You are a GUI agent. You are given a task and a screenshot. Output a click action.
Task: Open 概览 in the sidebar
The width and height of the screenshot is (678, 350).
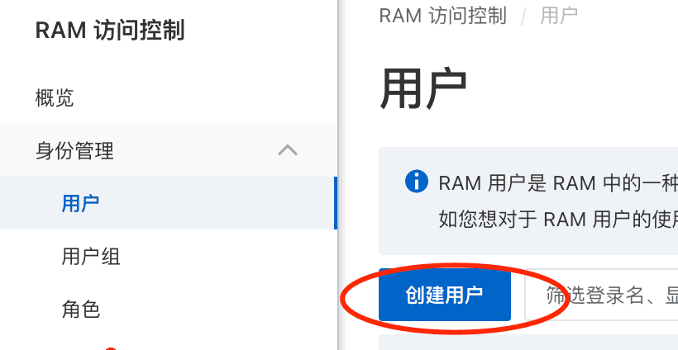pyautogui.click(x=55, y=98)
